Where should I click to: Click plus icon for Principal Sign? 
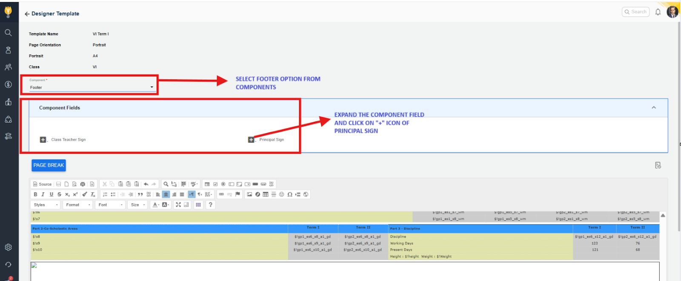tap(251, 140)
